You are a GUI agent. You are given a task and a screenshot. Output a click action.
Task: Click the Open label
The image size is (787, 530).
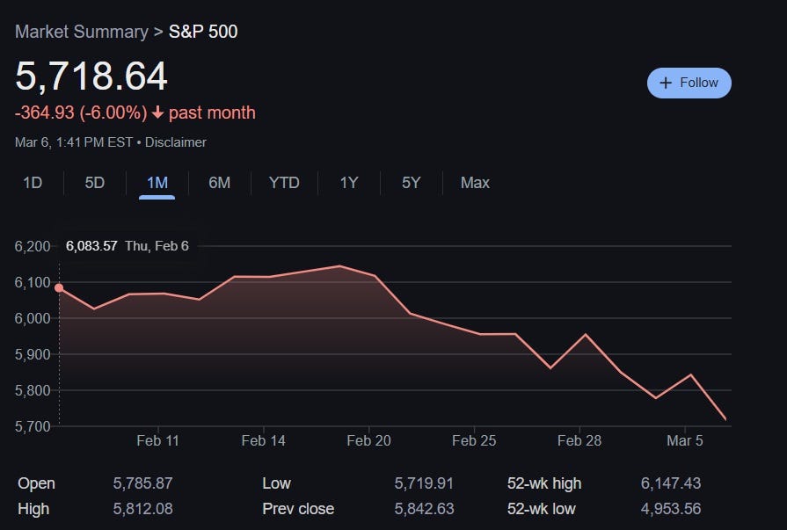(x=36, y=483)
